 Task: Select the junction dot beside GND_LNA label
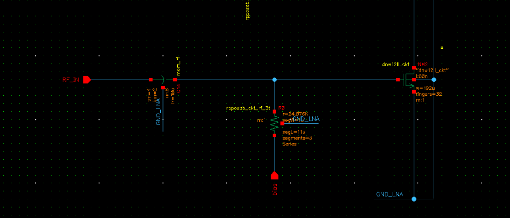click(x=414, y=199)
